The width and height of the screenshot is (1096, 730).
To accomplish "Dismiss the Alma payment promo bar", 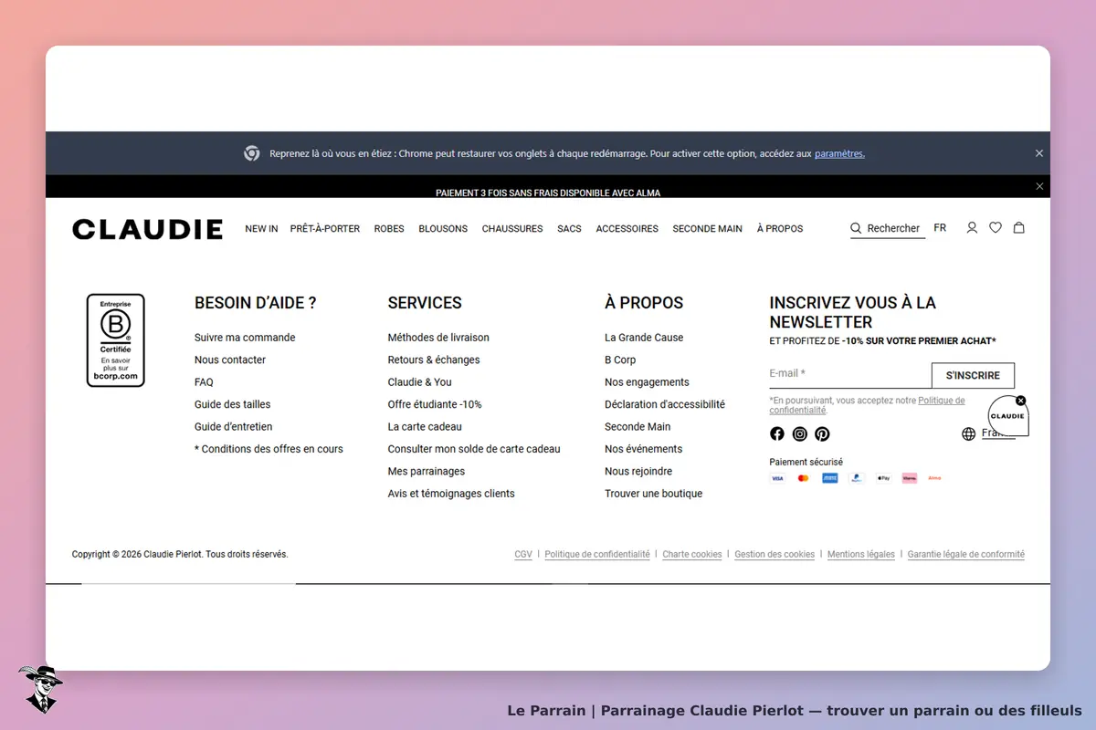I will pos(1039,186).
